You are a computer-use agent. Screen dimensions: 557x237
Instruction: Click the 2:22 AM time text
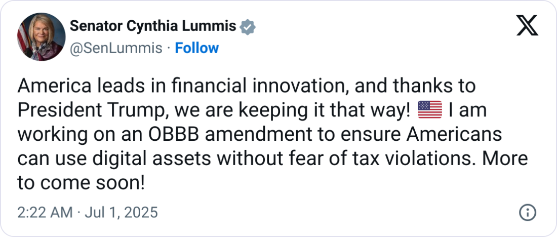45,212
